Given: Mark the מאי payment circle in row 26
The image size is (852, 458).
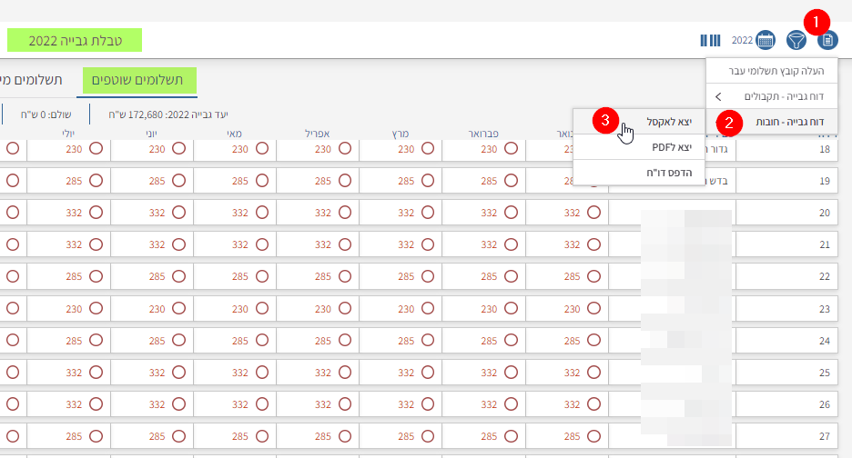Looking at the screenshot, I should 262,405.
